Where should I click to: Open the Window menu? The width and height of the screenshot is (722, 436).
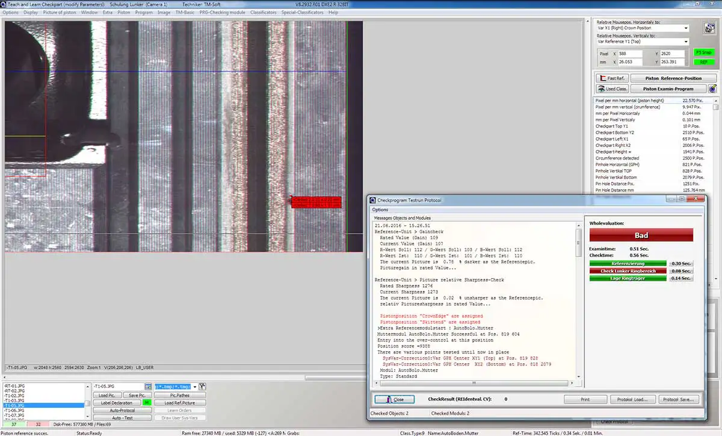coord(89,12)
